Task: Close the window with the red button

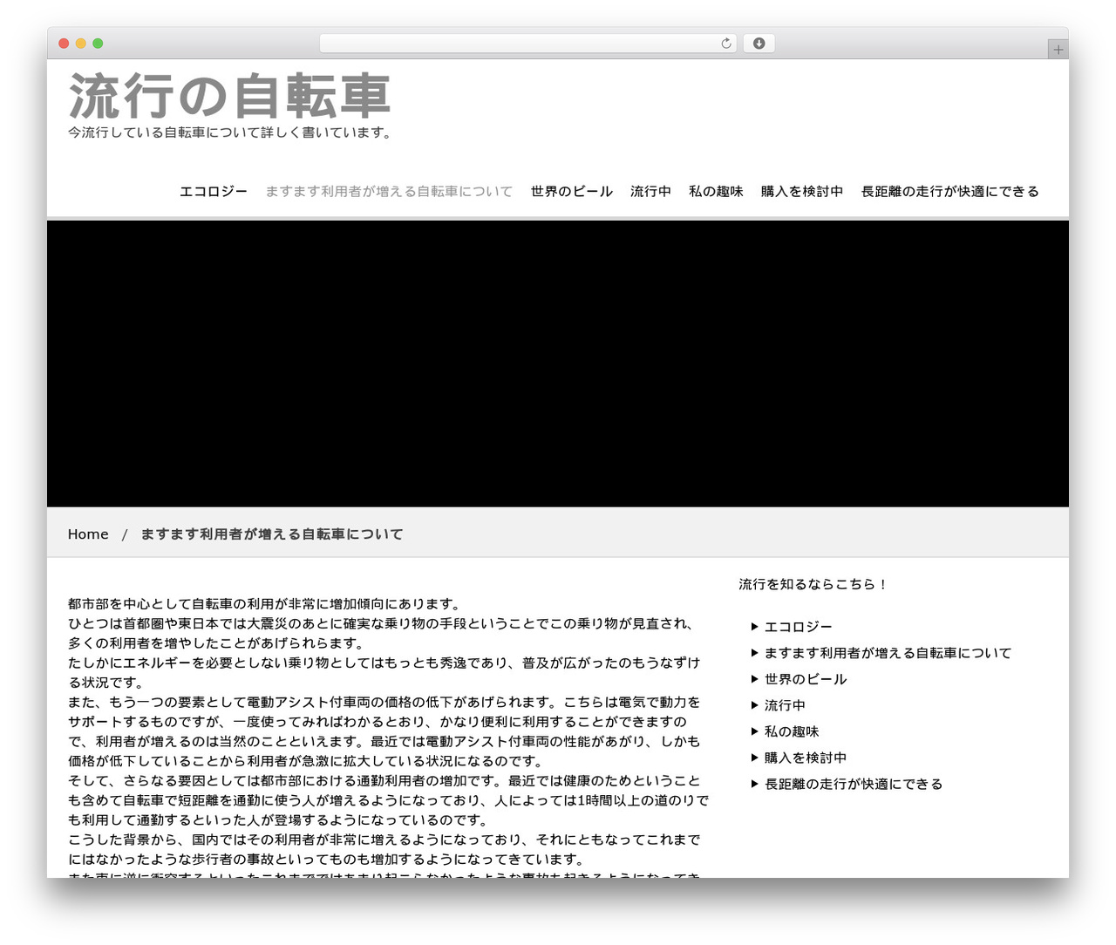Action: pyautogui.click(x=64, y=44)
